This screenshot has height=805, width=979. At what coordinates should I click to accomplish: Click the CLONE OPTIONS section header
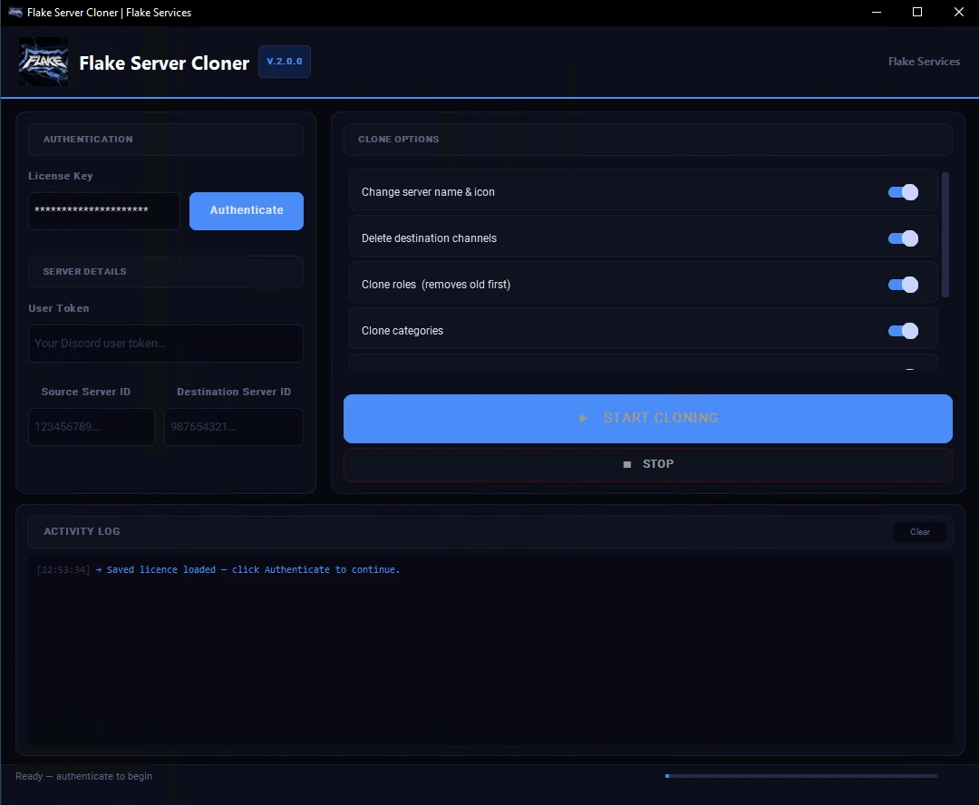(647, 140)
